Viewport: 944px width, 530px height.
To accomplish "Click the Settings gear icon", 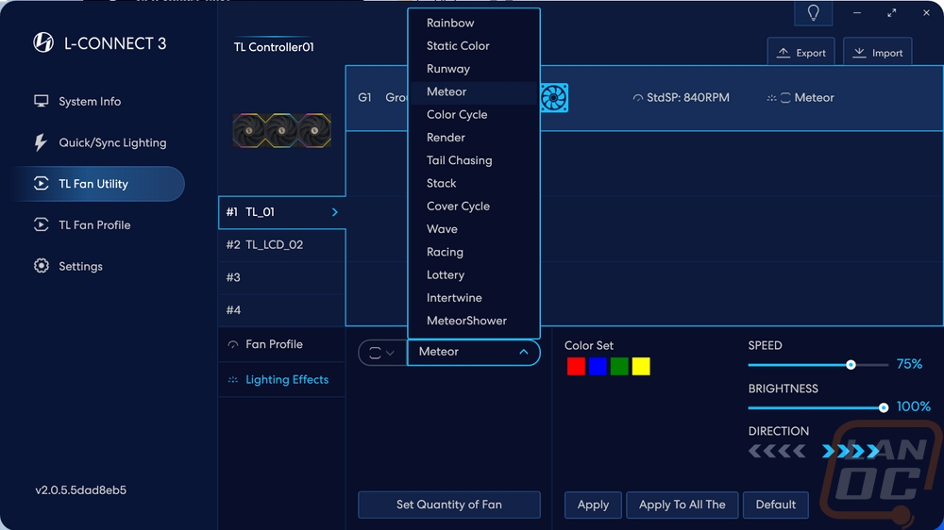I will [x=41, y=266].
